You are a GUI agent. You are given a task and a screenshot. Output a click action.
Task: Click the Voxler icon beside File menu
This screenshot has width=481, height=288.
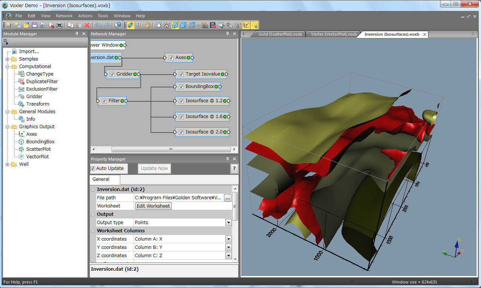9,16
